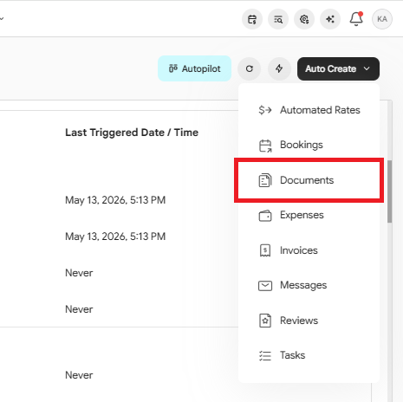Image resolution: width=403 pixels, height=402 pixels.
Task: Open the KA user avatar menu
Action: 382,19
